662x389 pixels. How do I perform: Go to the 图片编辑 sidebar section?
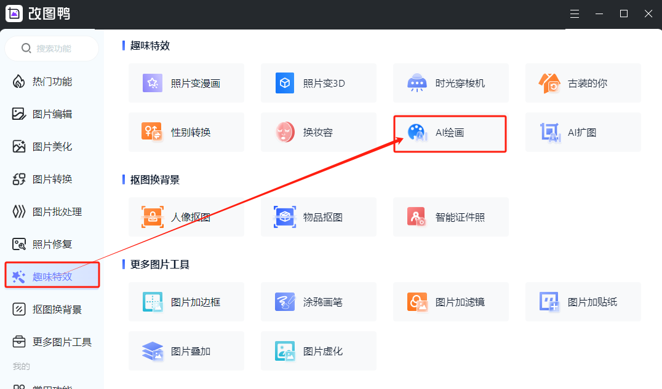[x=52, y=114]
